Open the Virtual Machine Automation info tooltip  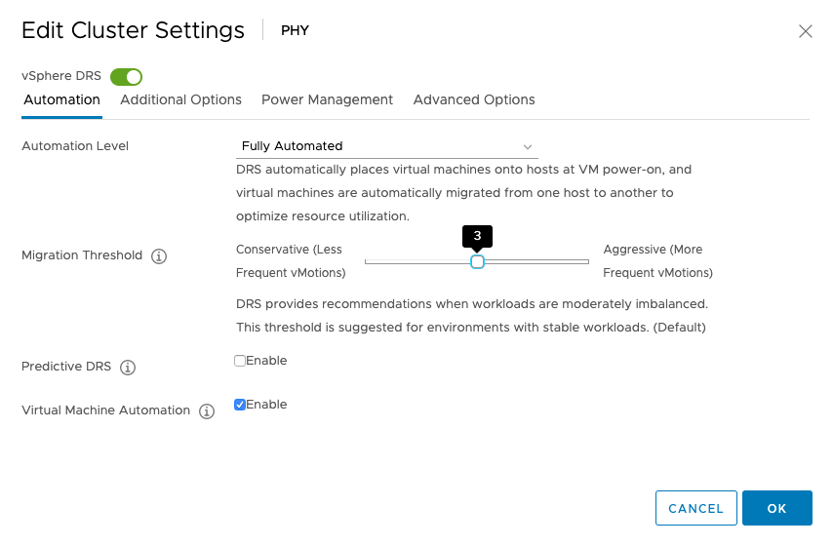[x=207, y=411]
